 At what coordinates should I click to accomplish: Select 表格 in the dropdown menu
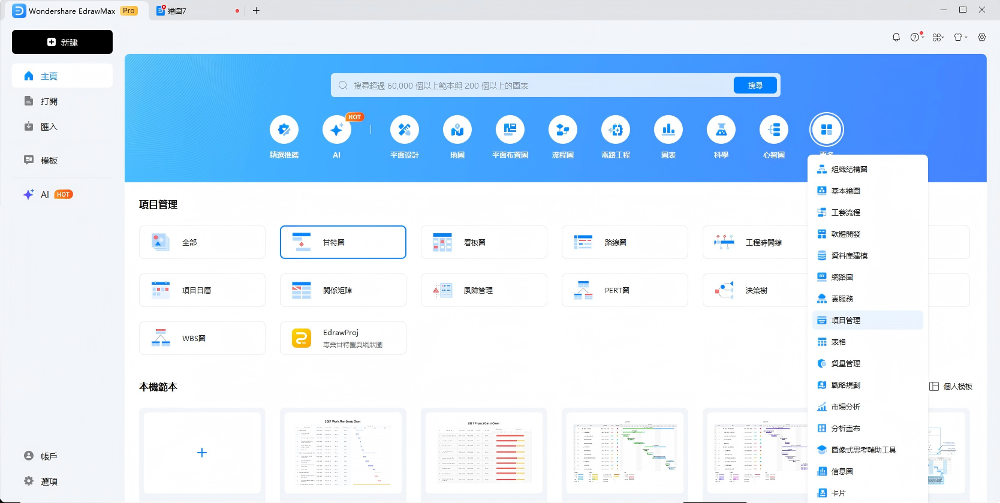[x=868, y=342]
